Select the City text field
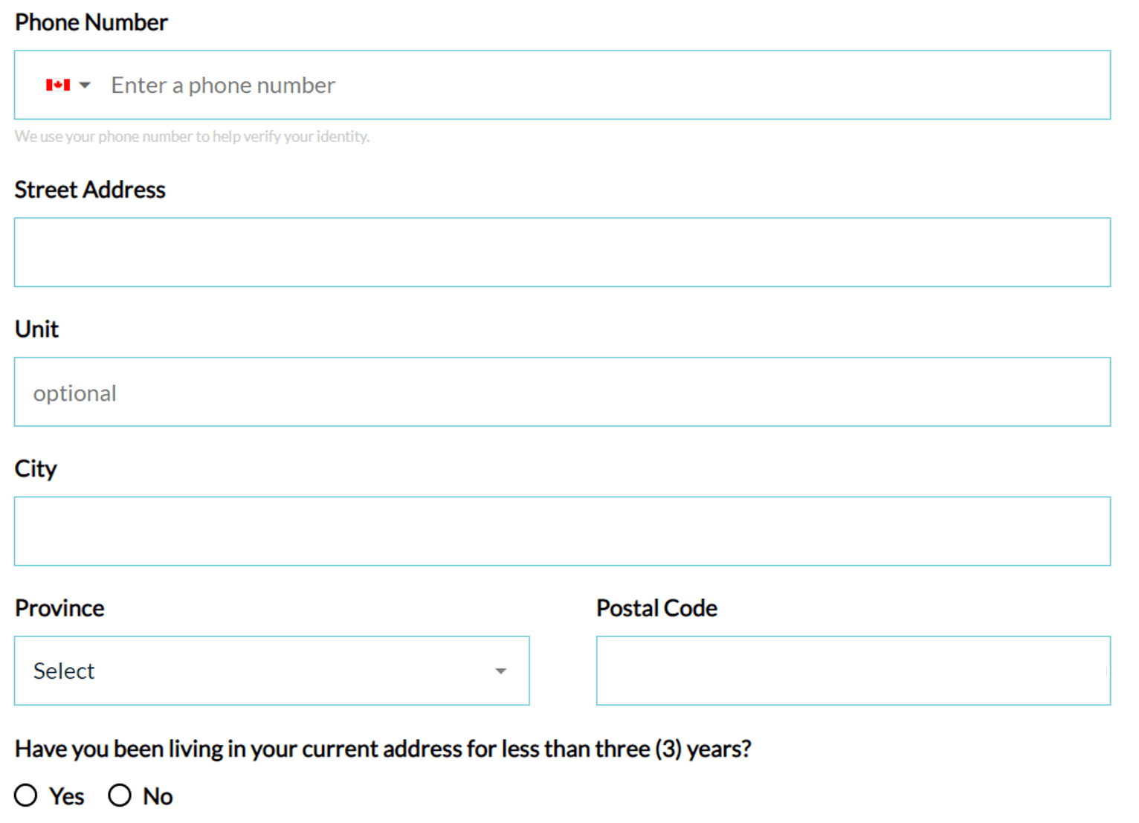 click(x=562, y=531)
